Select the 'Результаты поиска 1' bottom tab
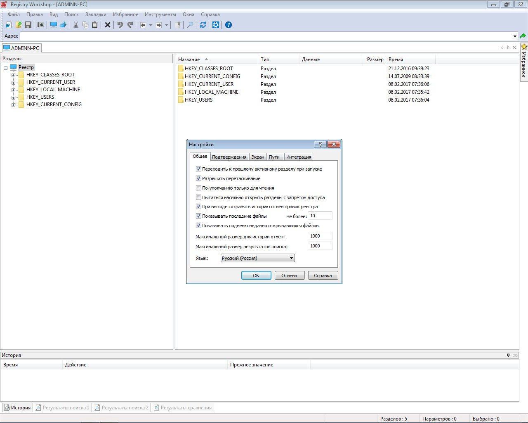 pos(63,408)
